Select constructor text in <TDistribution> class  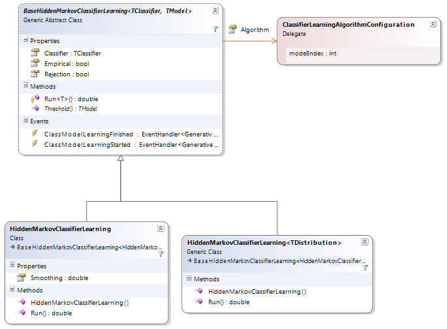[x=257, y=292]
